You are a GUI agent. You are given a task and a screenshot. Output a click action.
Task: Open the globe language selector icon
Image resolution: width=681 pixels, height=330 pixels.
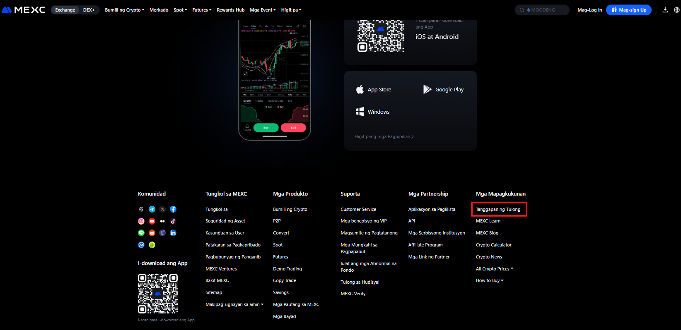coord(677,10)
